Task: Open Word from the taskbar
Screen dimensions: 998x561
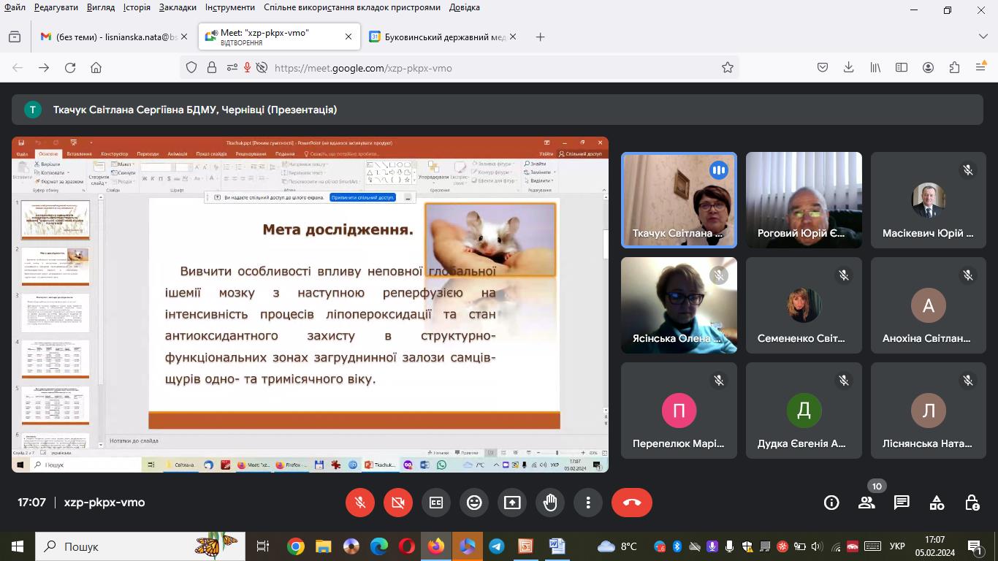Action: point(557,546)
